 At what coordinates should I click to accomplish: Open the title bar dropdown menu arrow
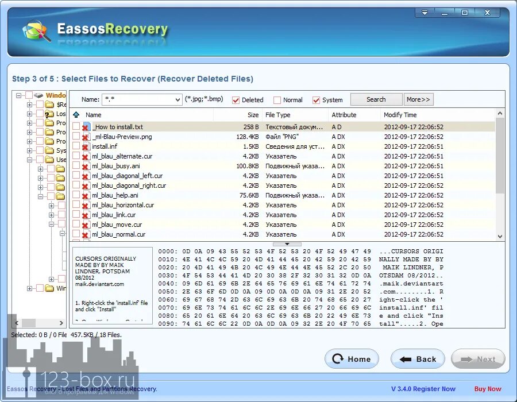click(425, 13)
